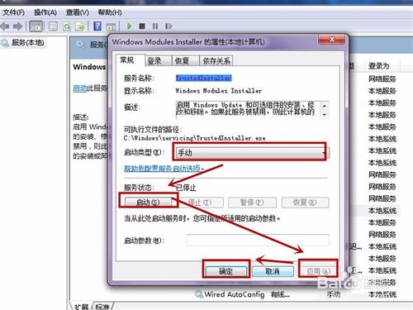Open the 帮助(H) menu
The width and height of the screenshot is (413, 310).
110,12
